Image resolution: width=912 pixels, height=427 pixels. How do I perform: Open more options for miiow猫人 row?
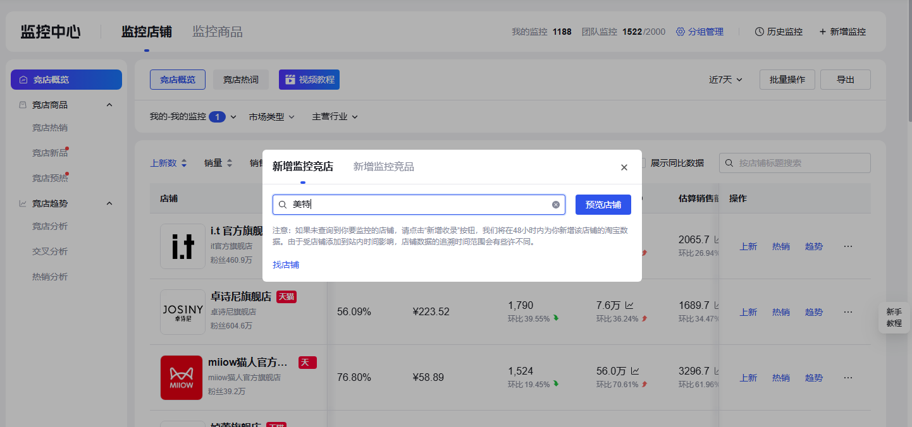point(848,378)
